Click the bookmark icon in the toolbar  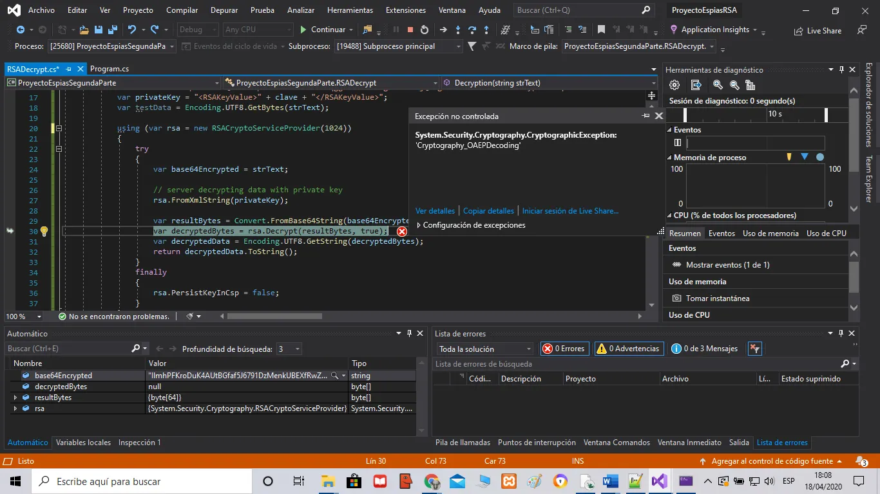click(x=601, y=30)
